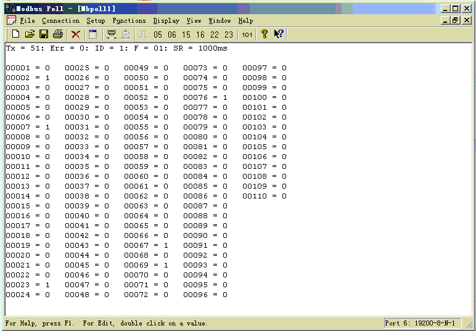Image resolution: width=476 pixels, height=331 pixels.
Task: Open the Functions menu
Action: [129, 21]
